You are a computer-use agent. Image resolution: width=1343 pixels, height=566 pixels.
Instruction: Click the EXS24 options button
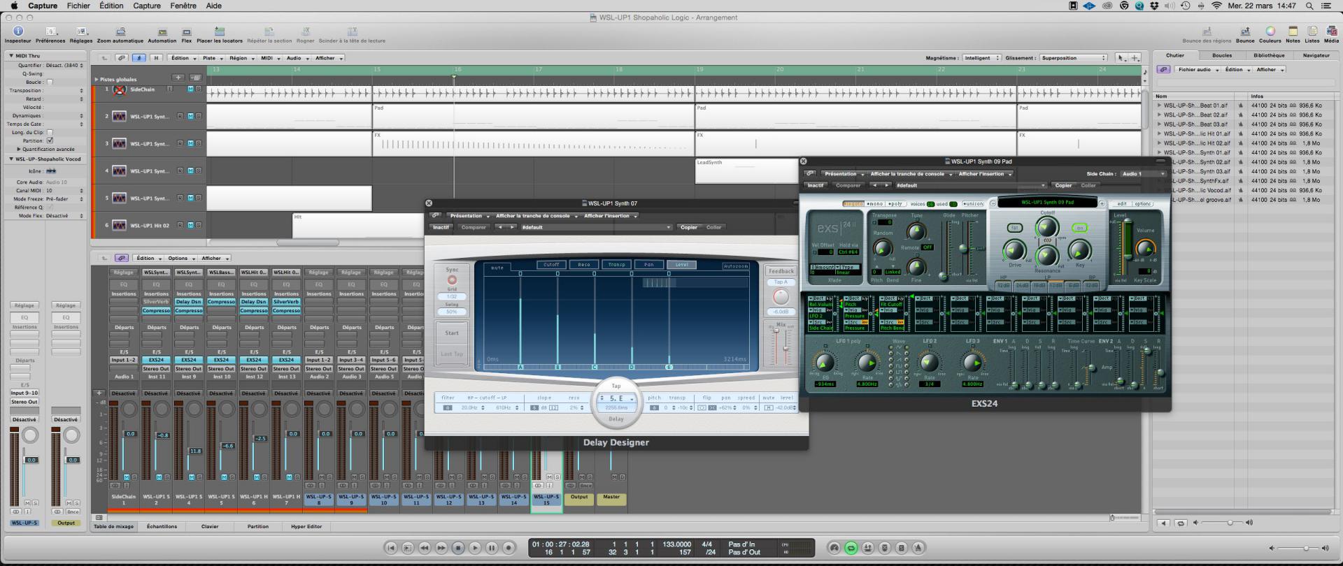(1142, 203)
